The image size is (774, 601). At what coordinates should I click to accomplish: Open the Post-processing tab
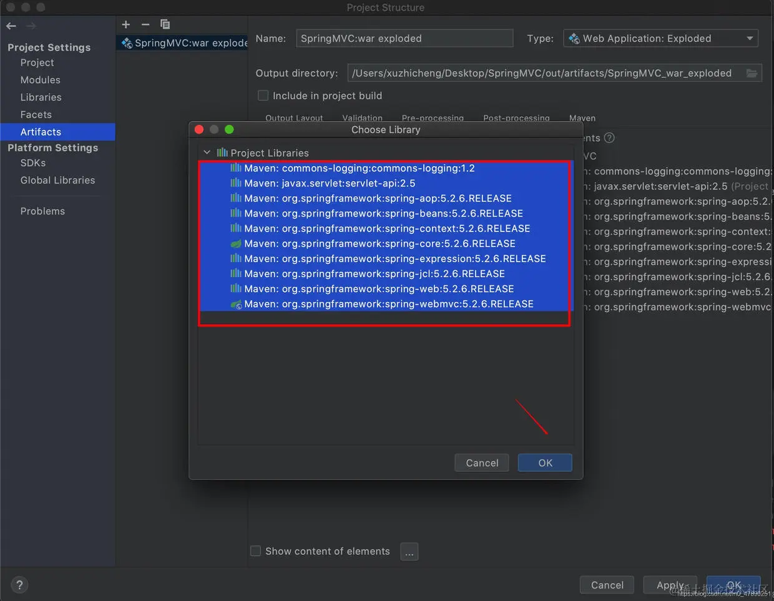tap(516, 118)
